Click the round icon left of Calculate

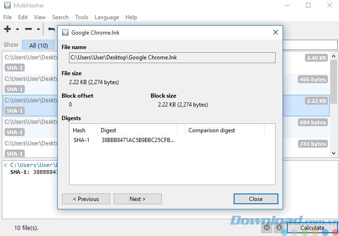coord(279,228)
